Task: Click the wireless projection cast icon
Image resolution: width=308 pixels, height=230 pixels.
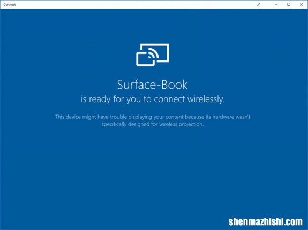Action: pos(153,55)
